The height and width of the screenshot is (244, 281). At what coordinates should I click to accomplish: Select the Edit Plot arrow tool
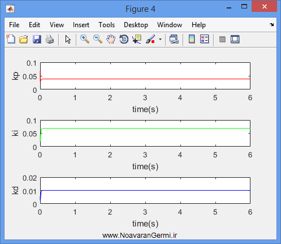(68, 40)
